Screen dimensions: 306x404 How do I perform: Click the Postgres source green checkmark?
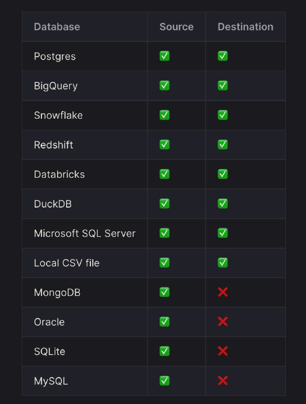(x=165, y=56)
